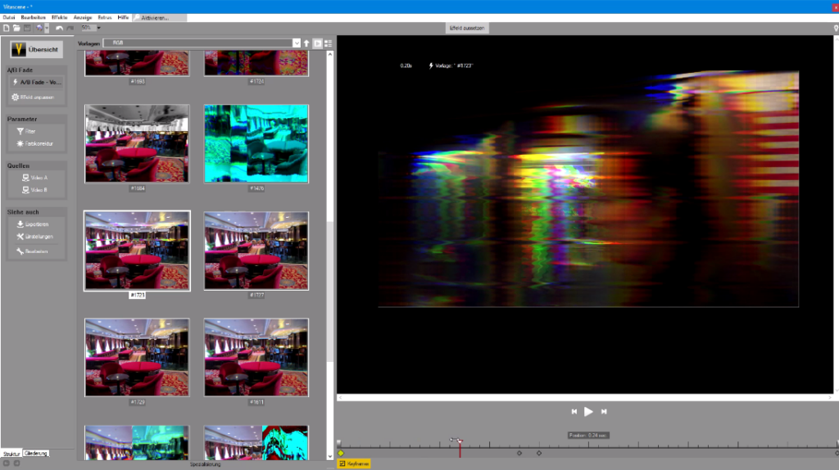Save project with the floppy disk icon
The image size is (839, 470).
pyautogui.click(x=27, y=28)
